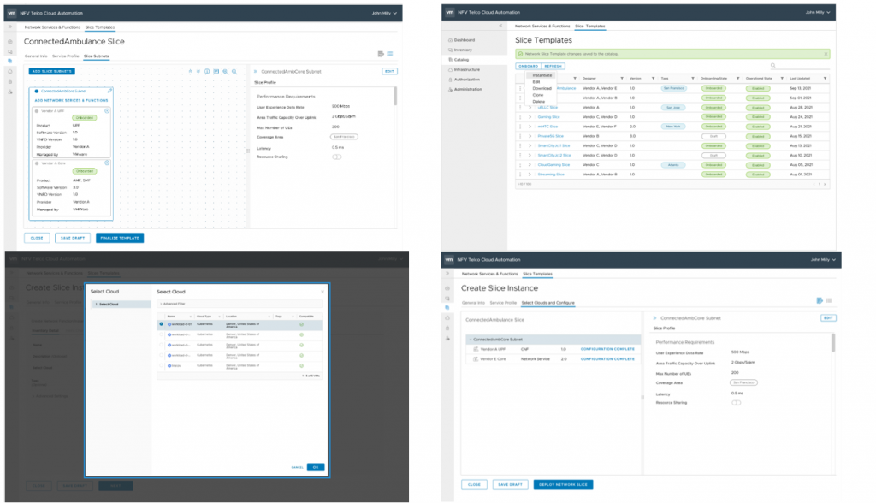Screen dimensions: 876x503
Task: Choose Clone from the context menu
Action: (537, 95)
